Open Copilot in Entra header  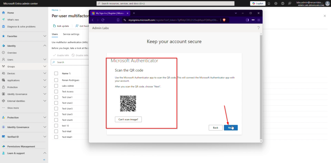(258, 3)
